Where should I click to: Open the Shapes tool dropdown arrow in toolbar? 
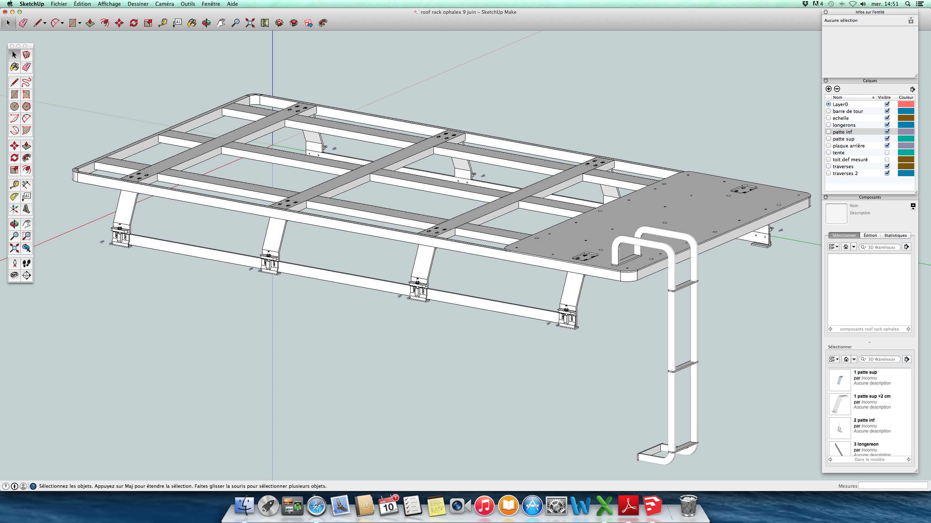click(80, 23)
